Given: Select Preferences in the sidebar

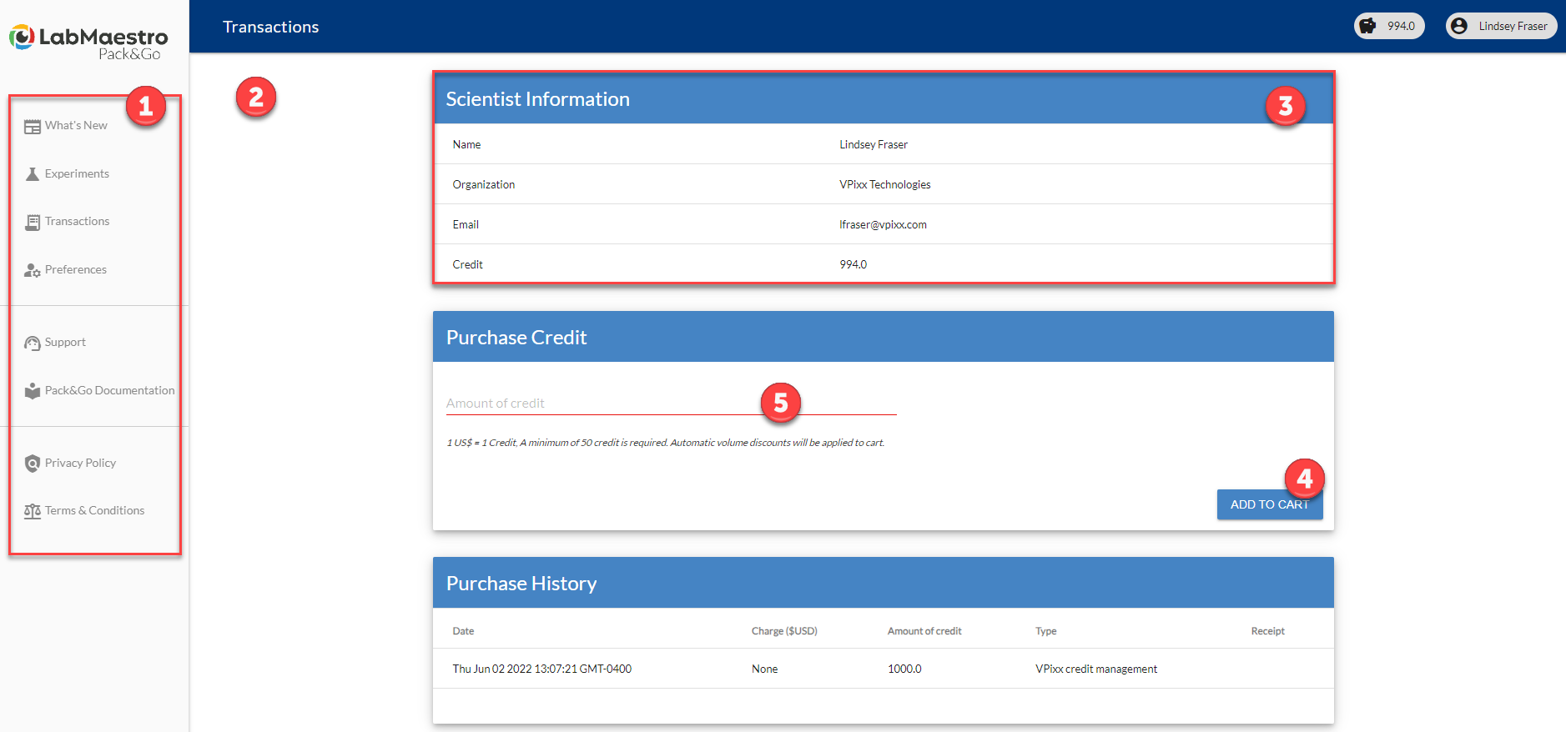Looking at the screenshot, I should (76, 269).
